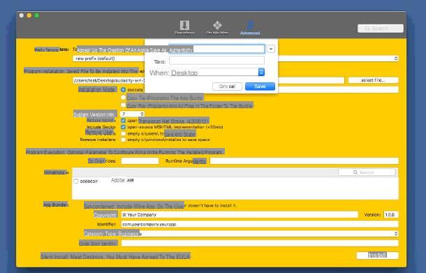Screen dimensions: 426x273
Task: Expand the save dialog with arrow button
Action: [x=270, y=49]
